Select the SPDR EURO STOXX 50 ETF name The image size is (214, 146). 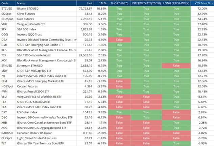click(x=46, y=102)
